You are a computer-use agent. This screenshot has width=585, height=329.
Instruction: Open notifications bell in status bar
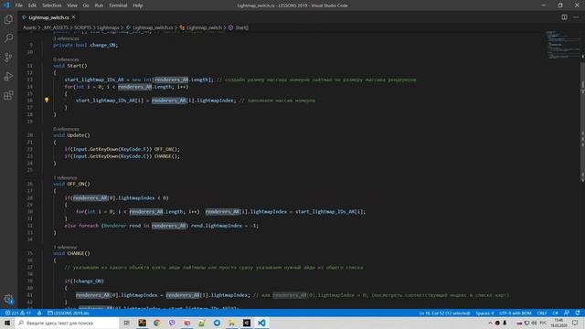pyautogui.click(x=578, y=313)
